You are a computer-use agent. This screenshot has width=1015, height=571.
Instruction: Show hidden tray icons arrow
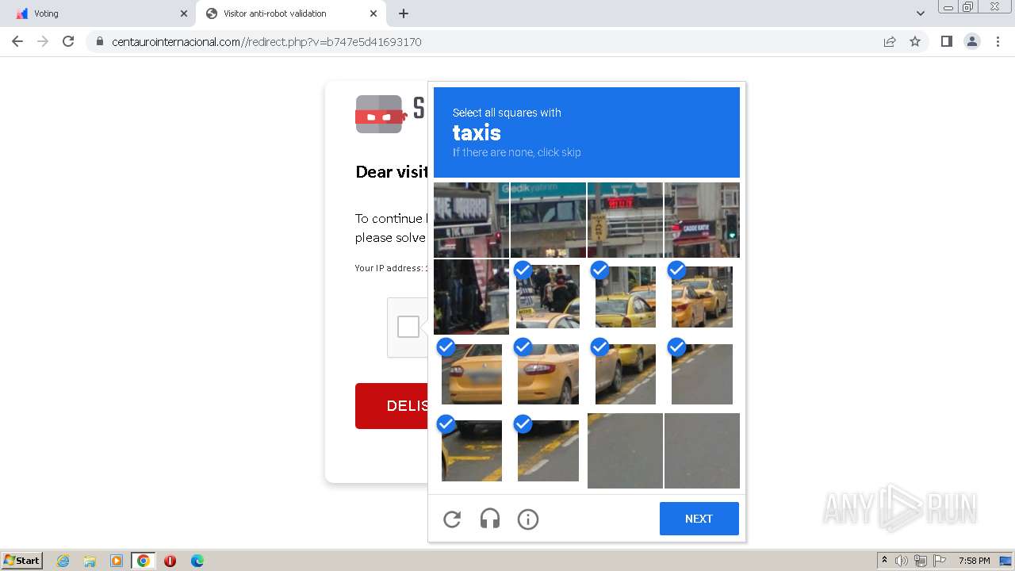[885, 561]
